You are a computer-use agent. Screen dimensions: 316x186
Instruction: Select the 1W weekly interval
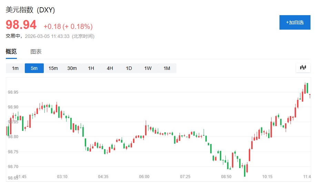pyautogui.click(x=148, y=68)
